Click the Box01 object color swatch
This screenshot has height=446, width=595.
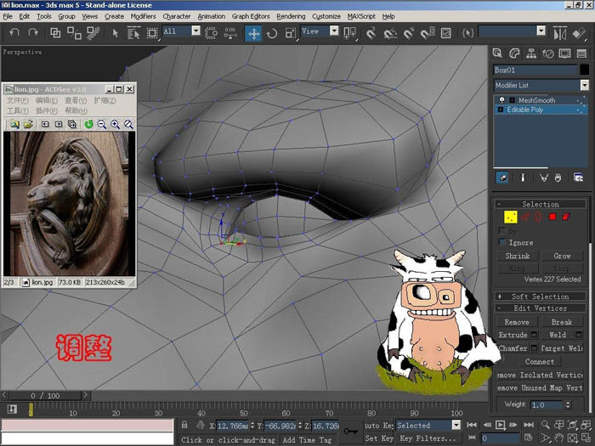point(585,70)
